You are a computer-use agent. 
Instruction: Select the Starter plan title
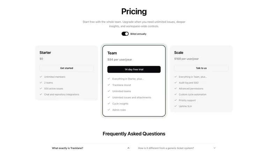tap(45, 52)
